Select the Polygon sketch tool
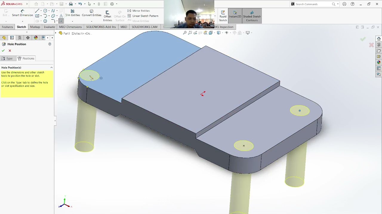The image size is (382, 214). (45, 21)
